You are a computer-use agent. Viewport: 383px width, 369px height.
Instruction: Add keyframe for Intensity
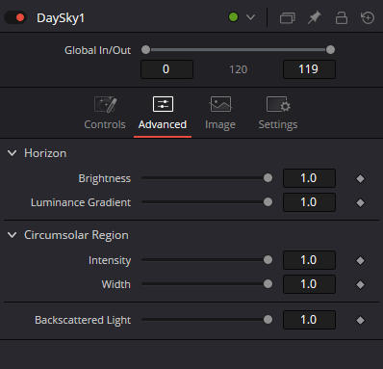pyautogui.click(x=360, y=260)
